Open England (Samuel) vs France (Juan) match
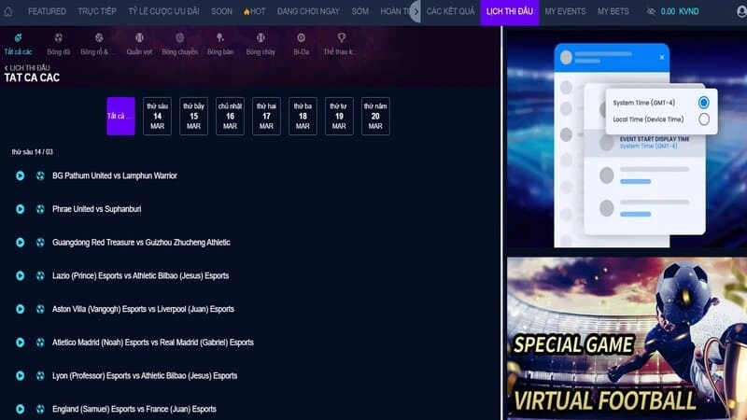The height and width of the screenshot is (420, 747). click(134, 409)
